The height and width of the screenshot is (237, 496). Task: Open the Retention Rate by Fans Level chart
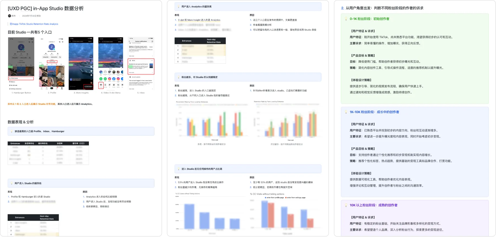coord(287,121)
